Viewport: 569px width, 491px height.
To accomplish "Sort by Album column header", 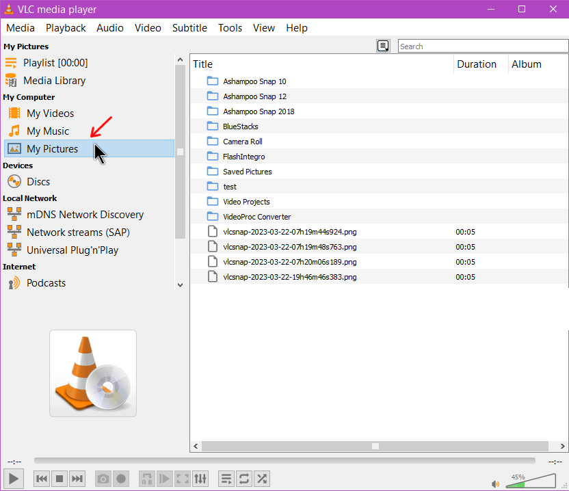I will [538, 64].
